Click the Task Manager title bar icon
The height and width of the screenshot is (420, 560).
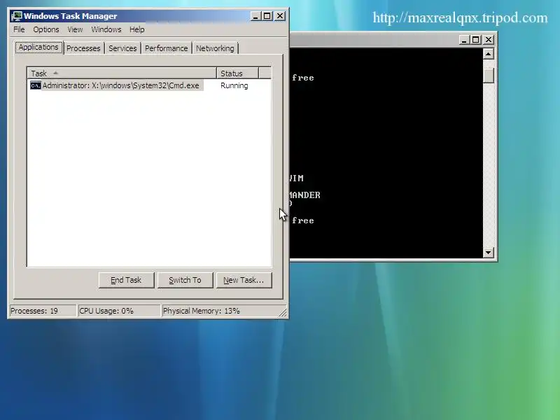[x=16, y=16]
